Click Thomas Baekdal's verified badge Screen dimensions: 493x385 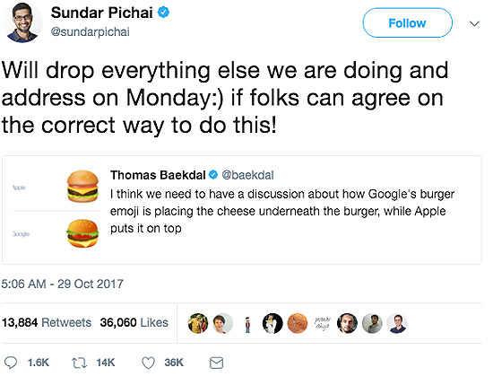213,174
